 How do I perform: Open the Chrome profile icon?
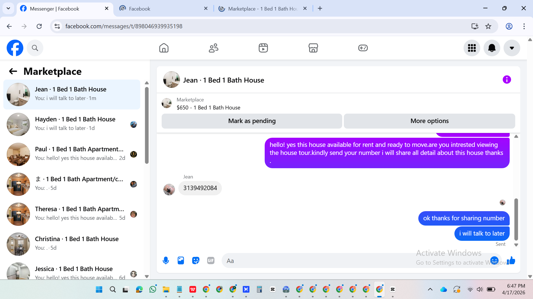tap(509, 26)
